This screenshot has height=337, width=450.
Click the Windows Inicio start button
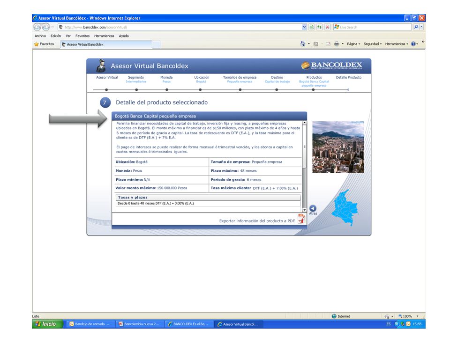tap(47, 324)
